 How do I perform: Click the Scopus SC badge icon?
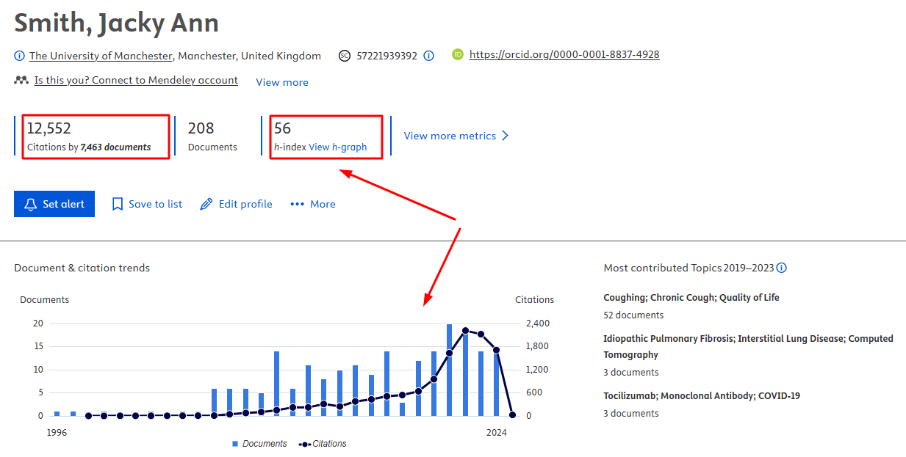click(x=345, y=56)
